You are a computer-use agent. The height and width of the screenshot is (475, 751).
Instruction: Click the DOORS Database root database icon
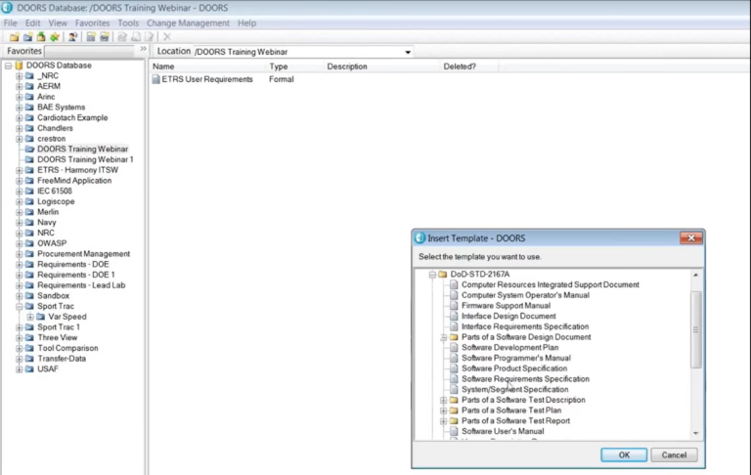click(20, 65)
